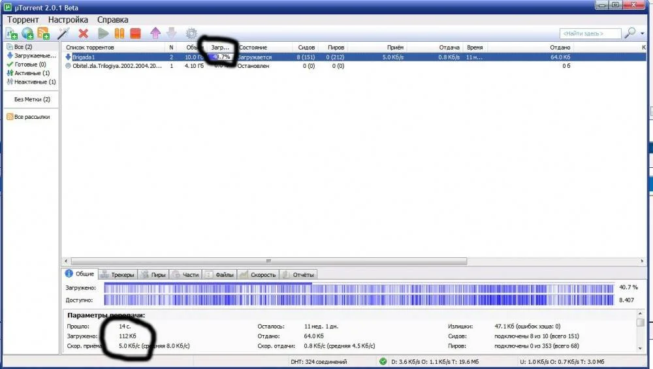Switch to the Части tab
Screen dimensions: 653x369
(185, 274)
